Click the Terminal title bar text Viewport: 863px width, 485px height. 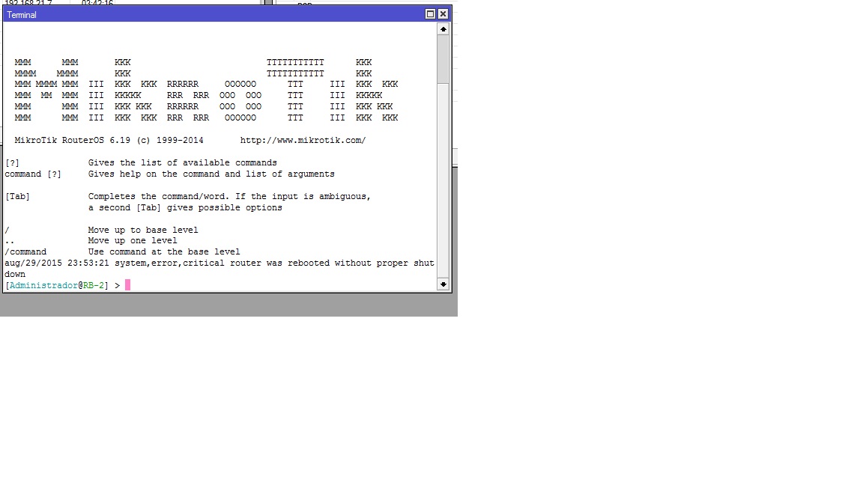(22, 15)
